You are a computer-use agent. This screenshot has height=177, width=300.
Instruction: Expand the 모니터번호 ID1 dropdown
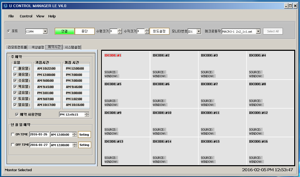tap(199, 31)
